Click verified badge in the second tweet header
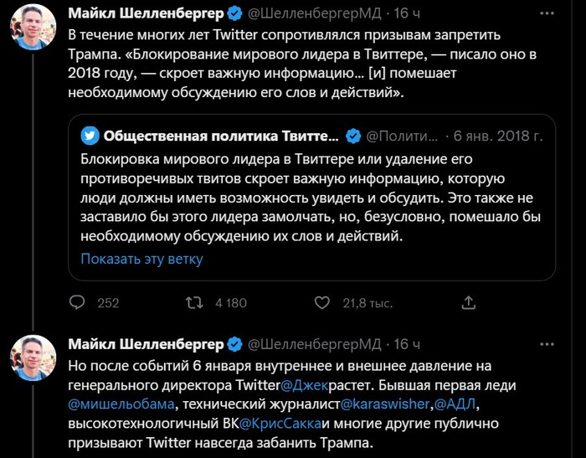 pos(235,344)
